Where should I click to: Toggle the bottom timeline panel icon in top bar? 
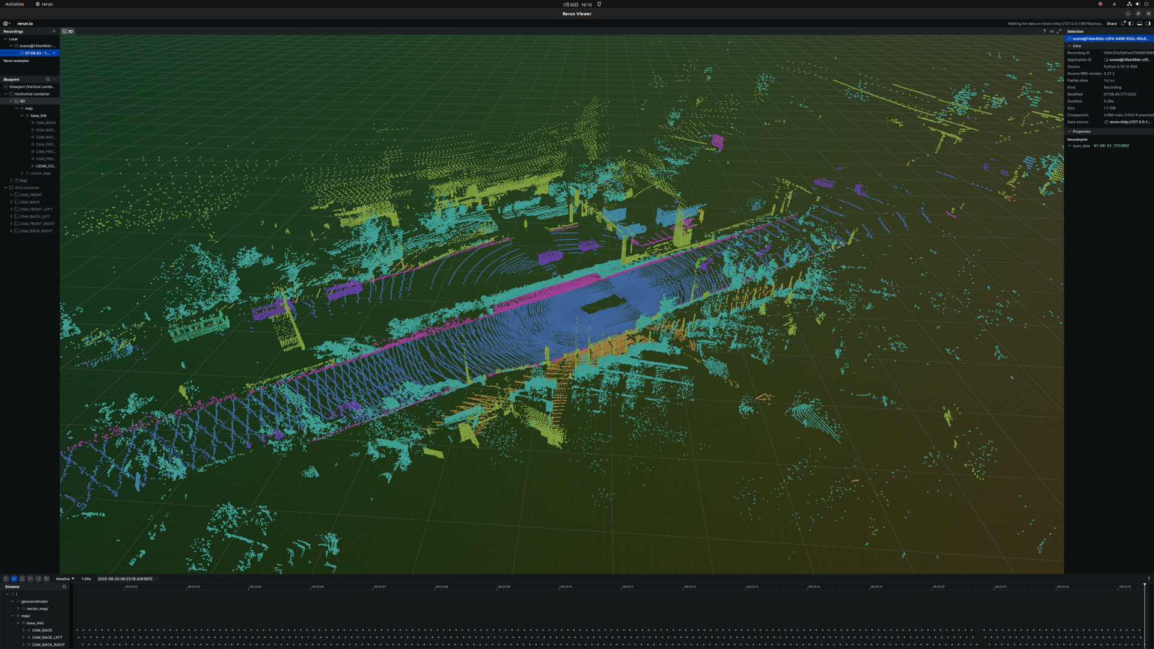click(1140, 23)
